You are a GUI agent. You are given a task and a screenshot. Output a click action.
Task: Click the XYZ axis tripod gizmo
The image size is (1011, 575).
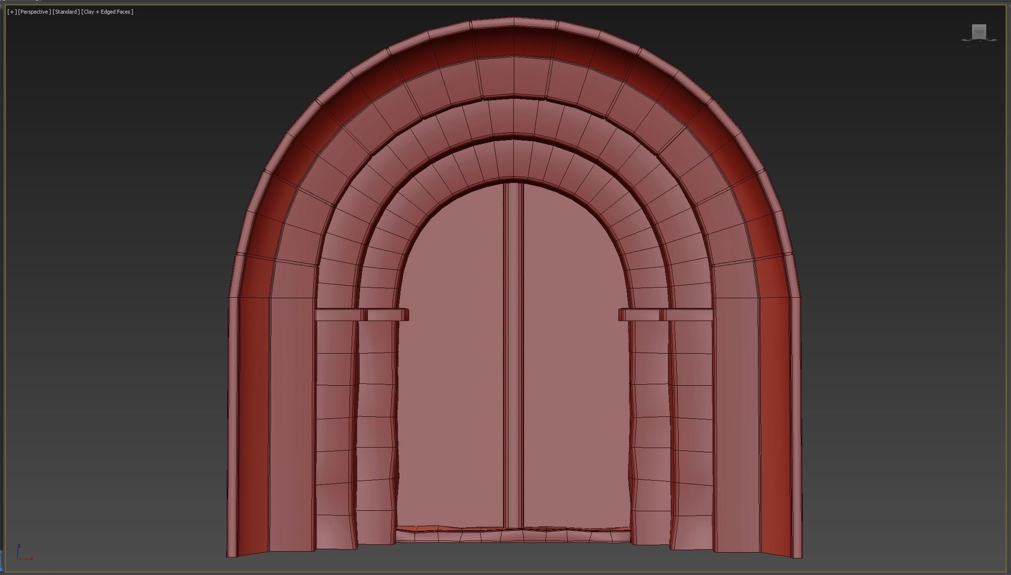tap(24, 553)
